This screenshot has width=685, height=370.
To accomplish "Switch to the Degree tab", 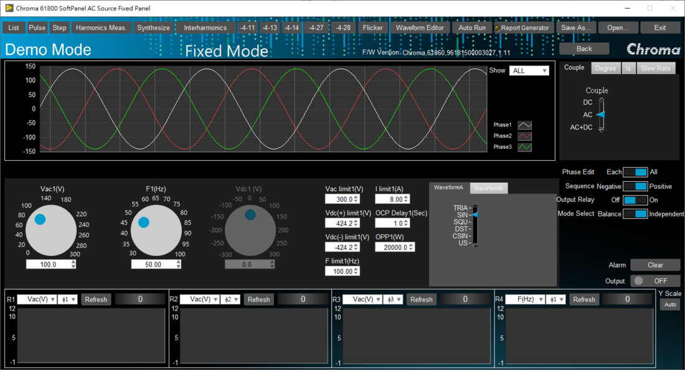I will 605,68.
